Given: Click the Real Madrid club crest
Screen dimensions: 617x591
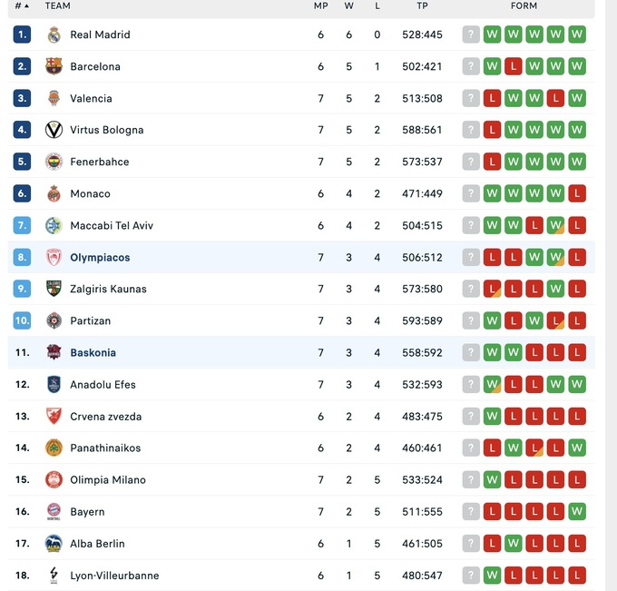Looking at the screenshot, I should (54, 34).
